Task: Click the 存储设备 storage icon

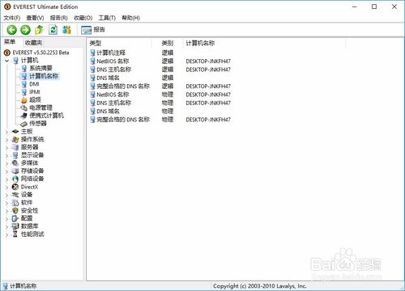Action: [x=15, y=171]
